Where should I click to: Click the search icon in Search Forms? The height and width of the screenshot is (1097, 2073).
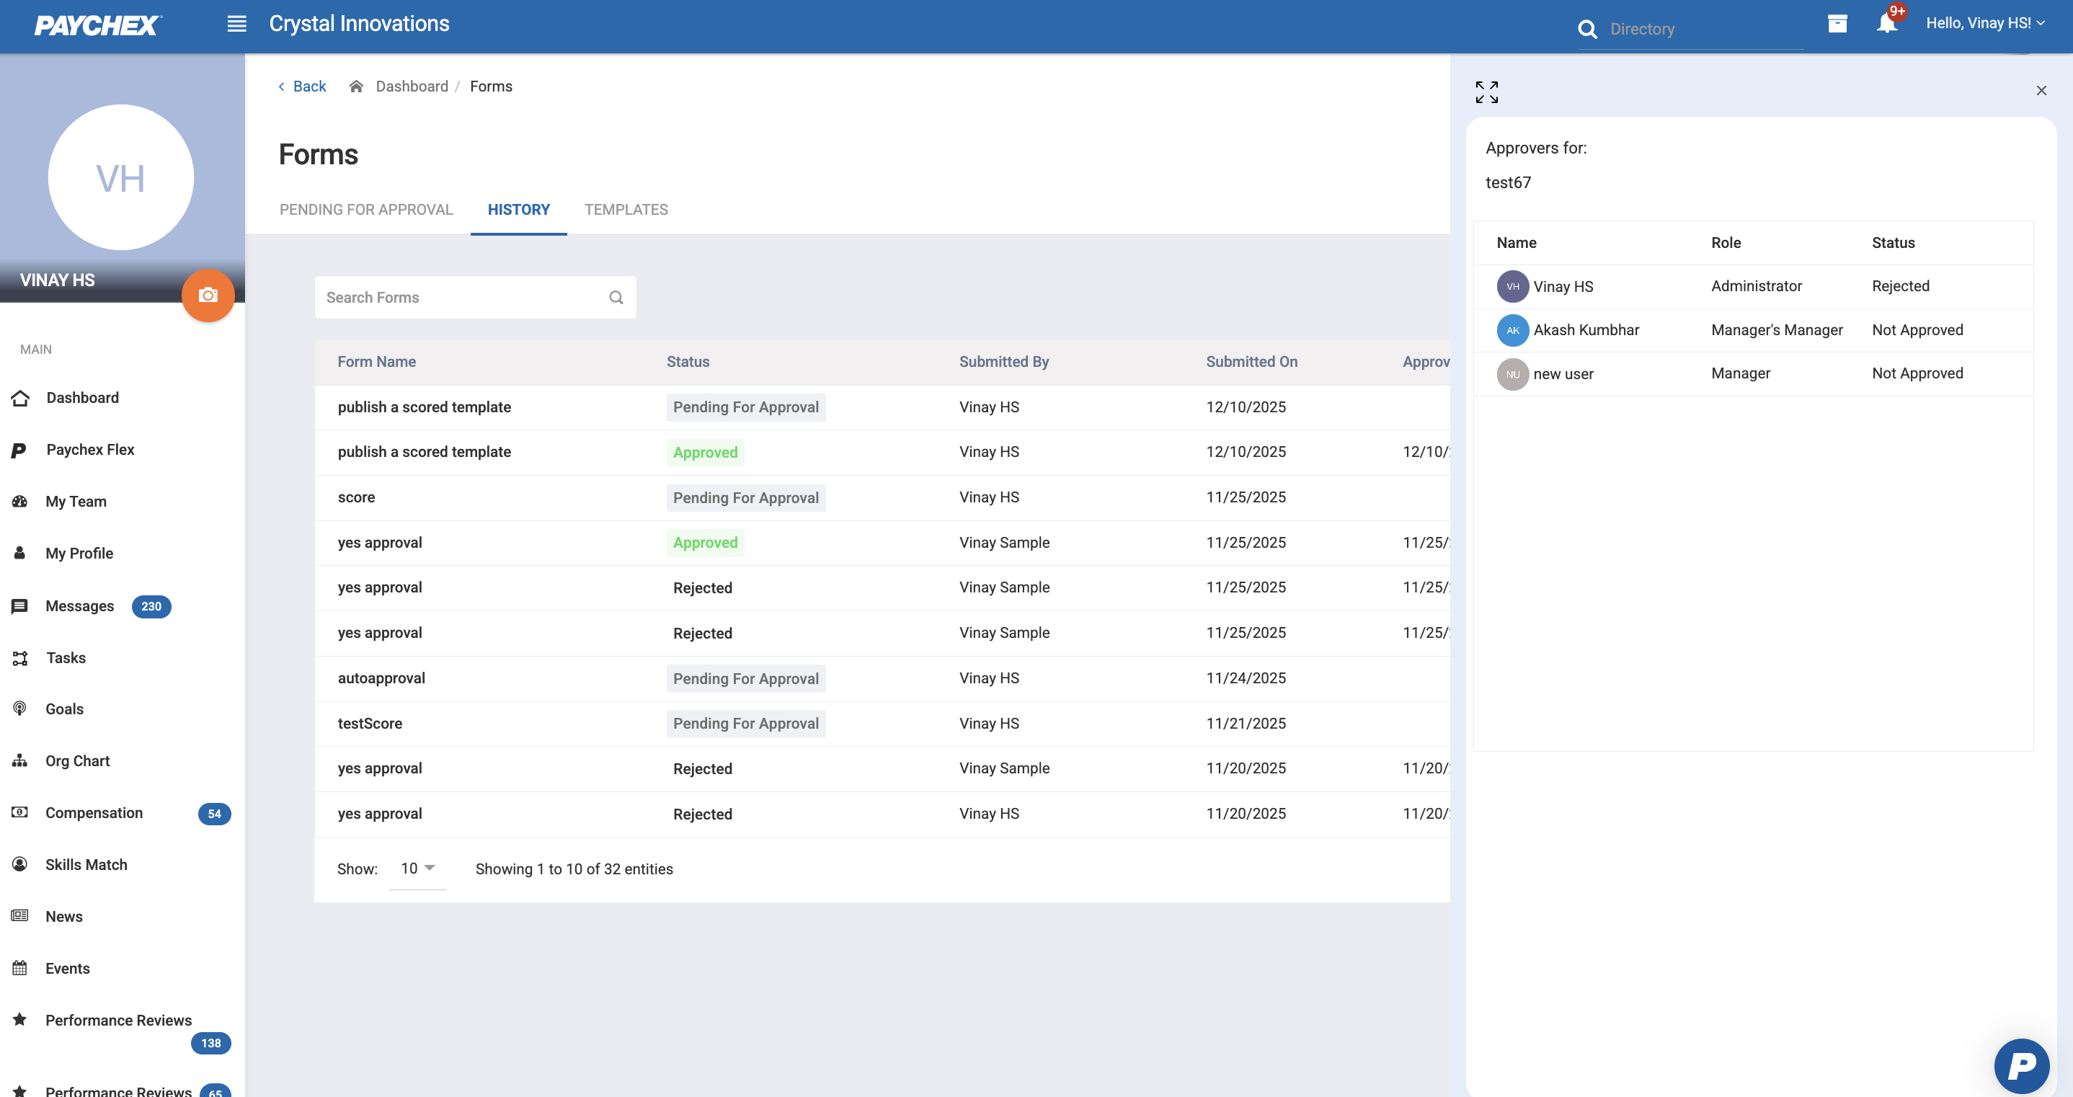pos(616,298)
